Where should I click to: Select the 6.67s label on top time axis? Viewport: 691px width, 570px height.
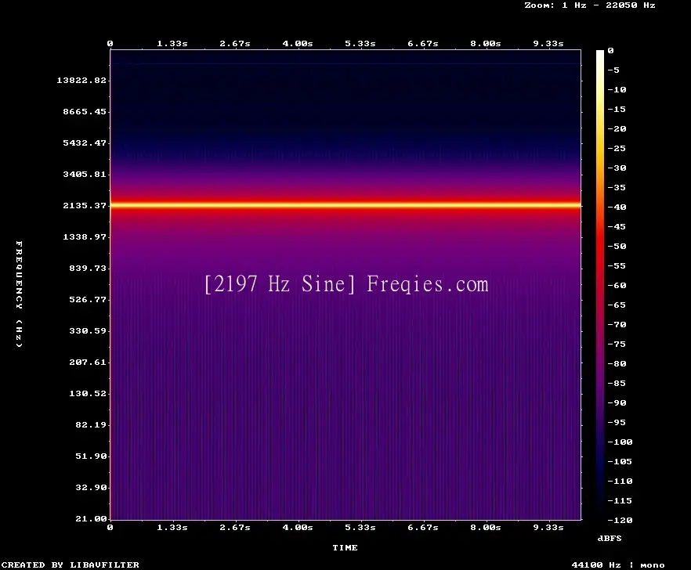[x=422, y=44]
